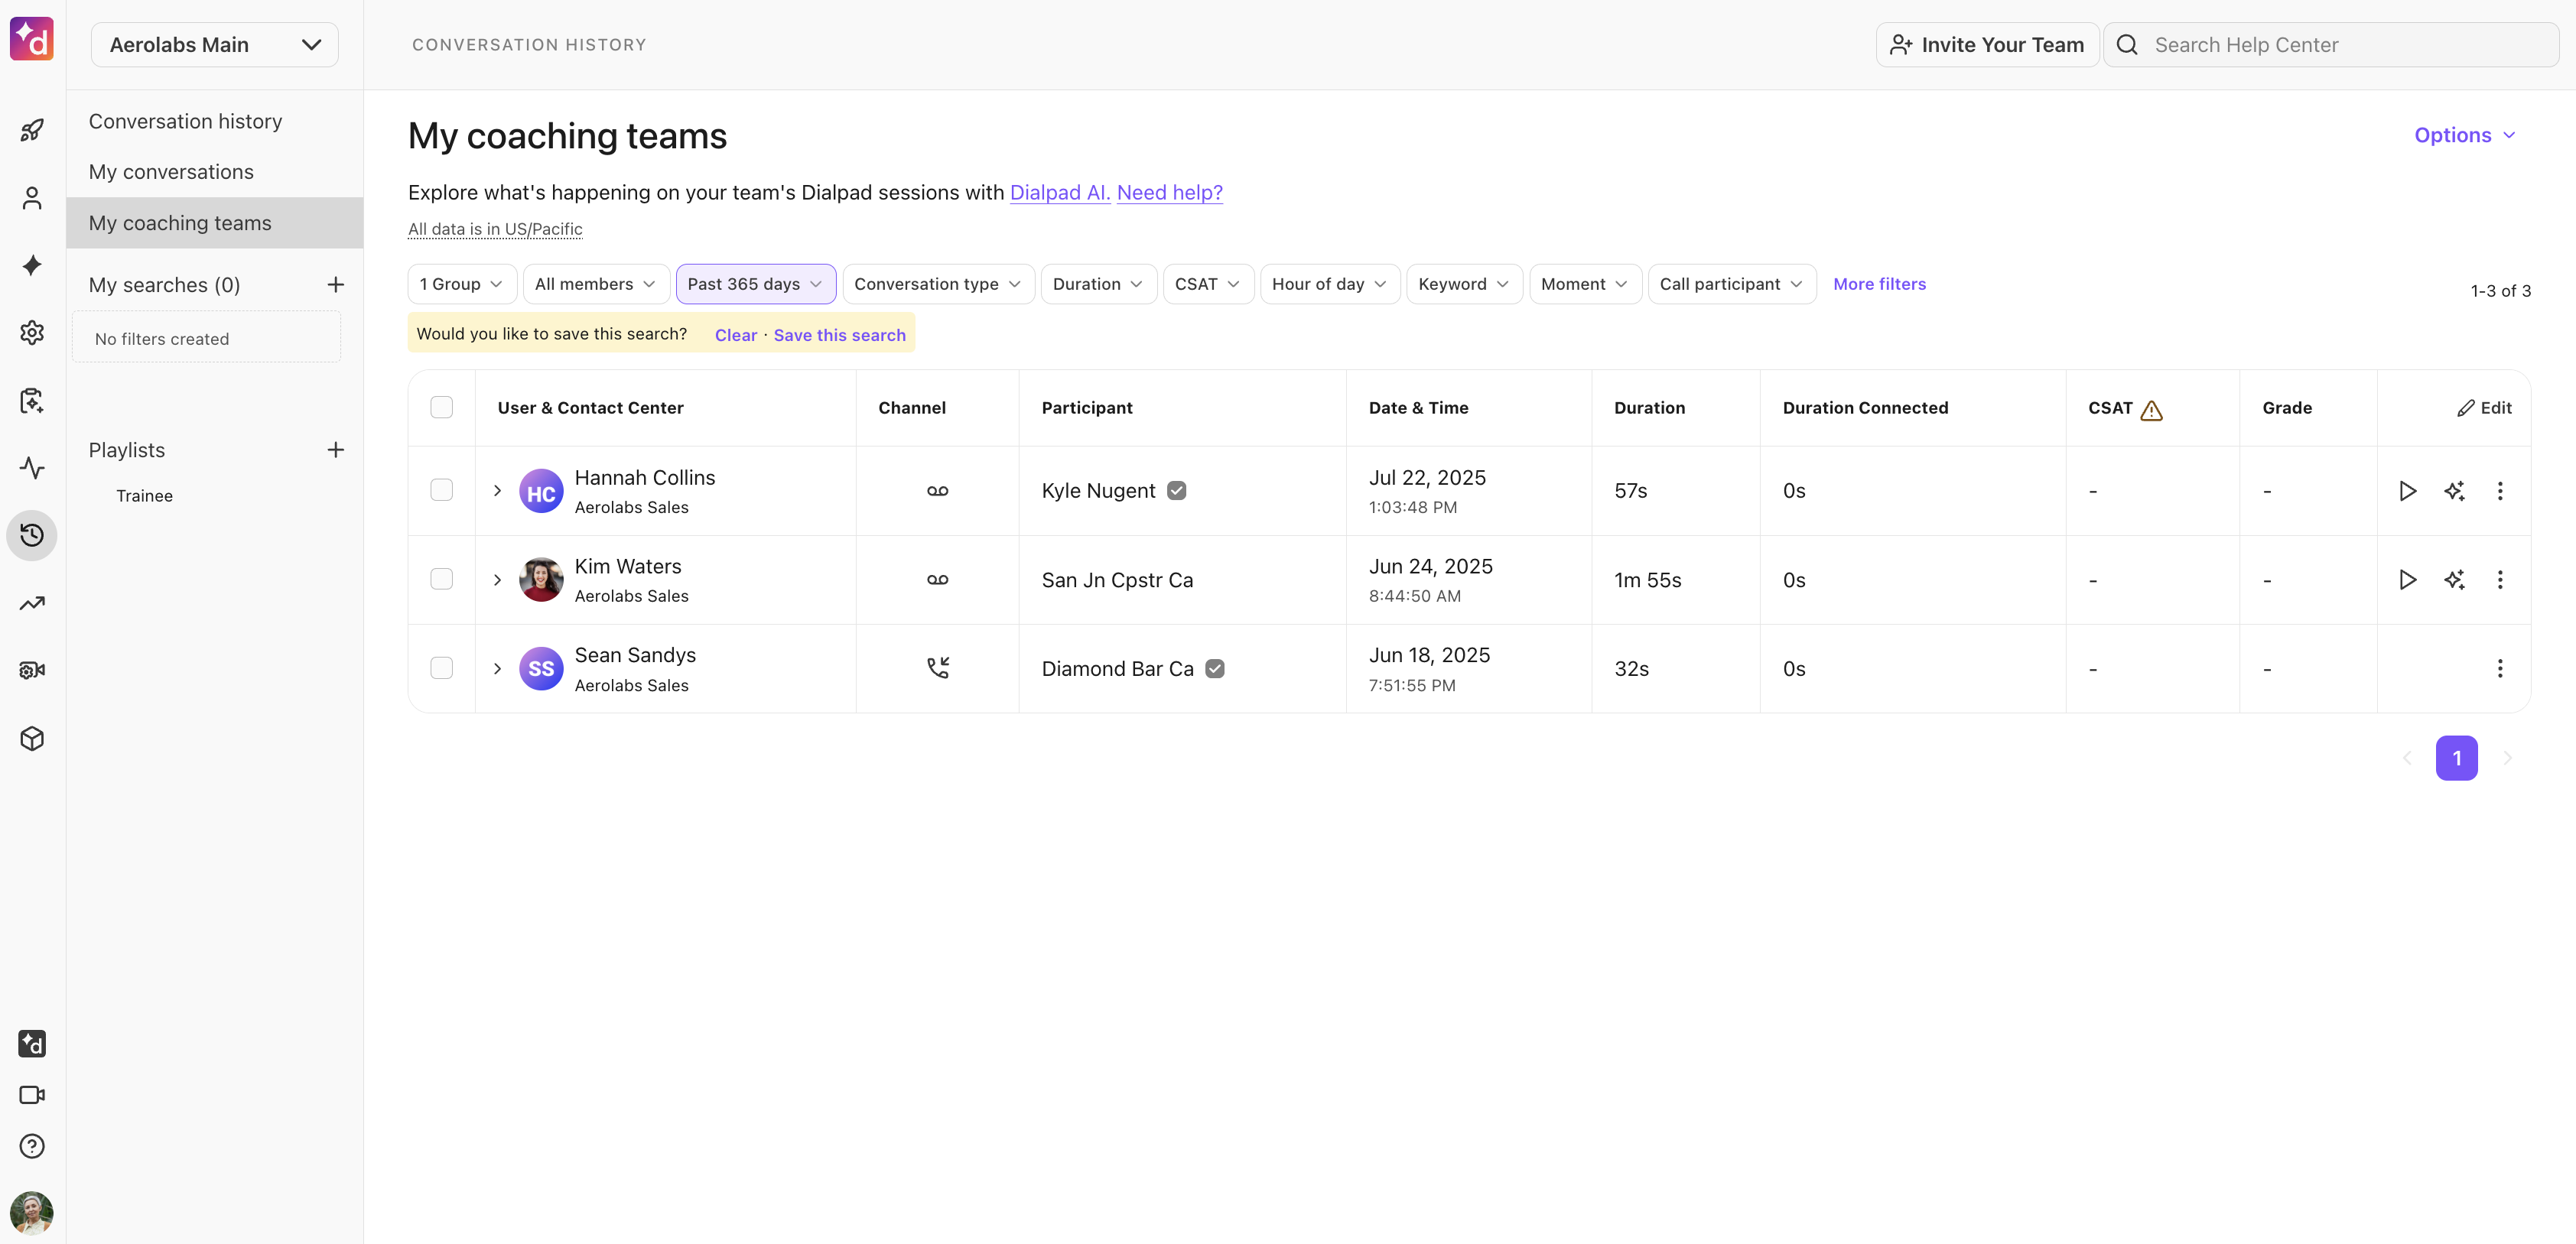Open the Dialpad AI sparkle sidebar icon
Image resolution: width=2576 pixels, height=1244 pixels.
[x=32, y=265]
